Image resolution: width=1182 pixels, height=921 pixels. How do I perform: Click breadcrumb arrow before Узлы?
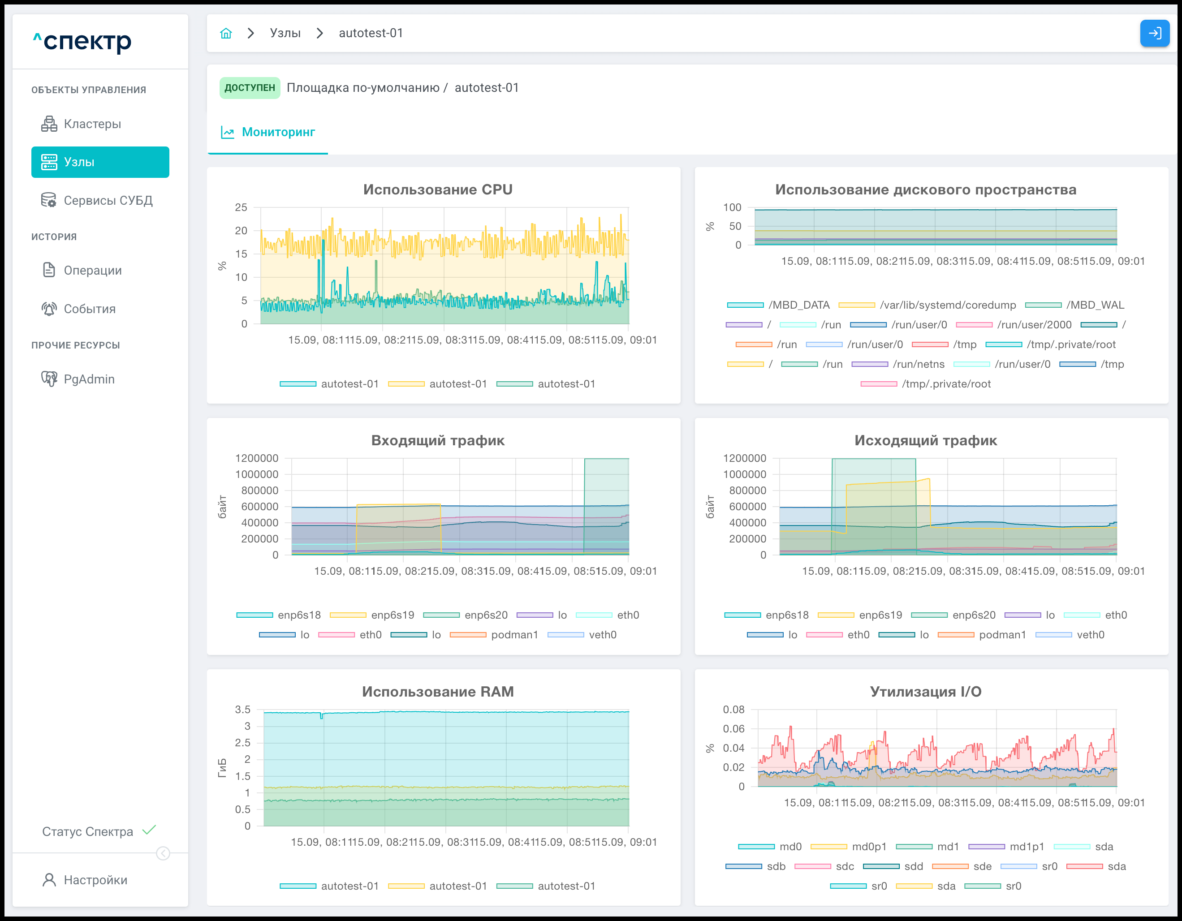click(x=250, y=34)
